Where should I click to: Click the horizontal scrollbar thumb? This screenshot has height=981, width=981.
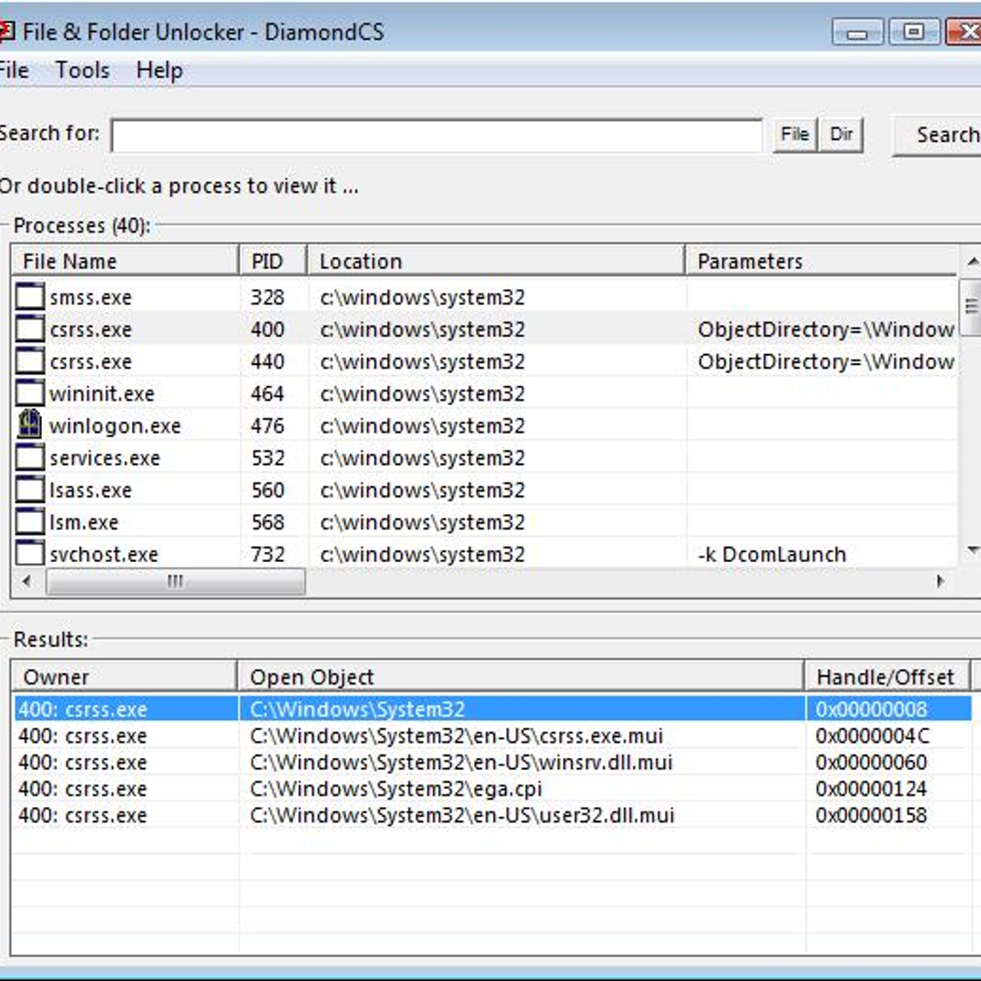coord(175,581)
